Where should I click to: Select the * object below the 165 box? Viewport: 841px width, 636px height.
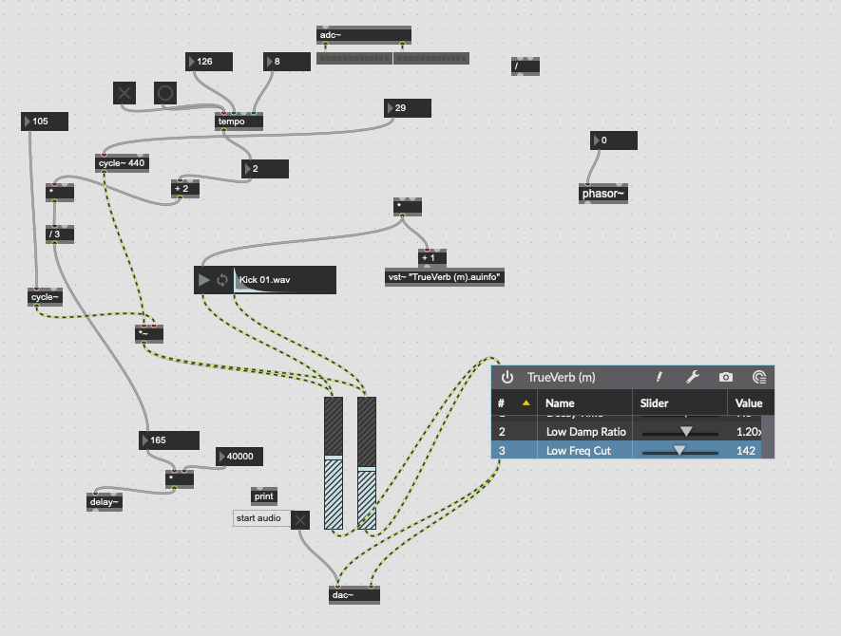click(x=180, y=479)
